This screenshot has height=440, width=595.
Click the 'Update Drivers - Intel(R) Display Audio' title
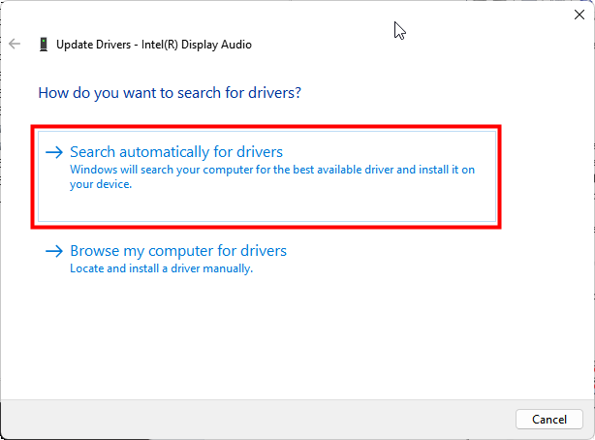point(154,45)
